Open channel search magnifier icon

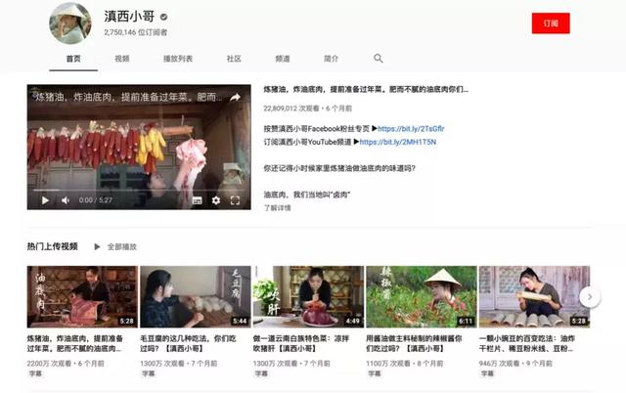379,59
